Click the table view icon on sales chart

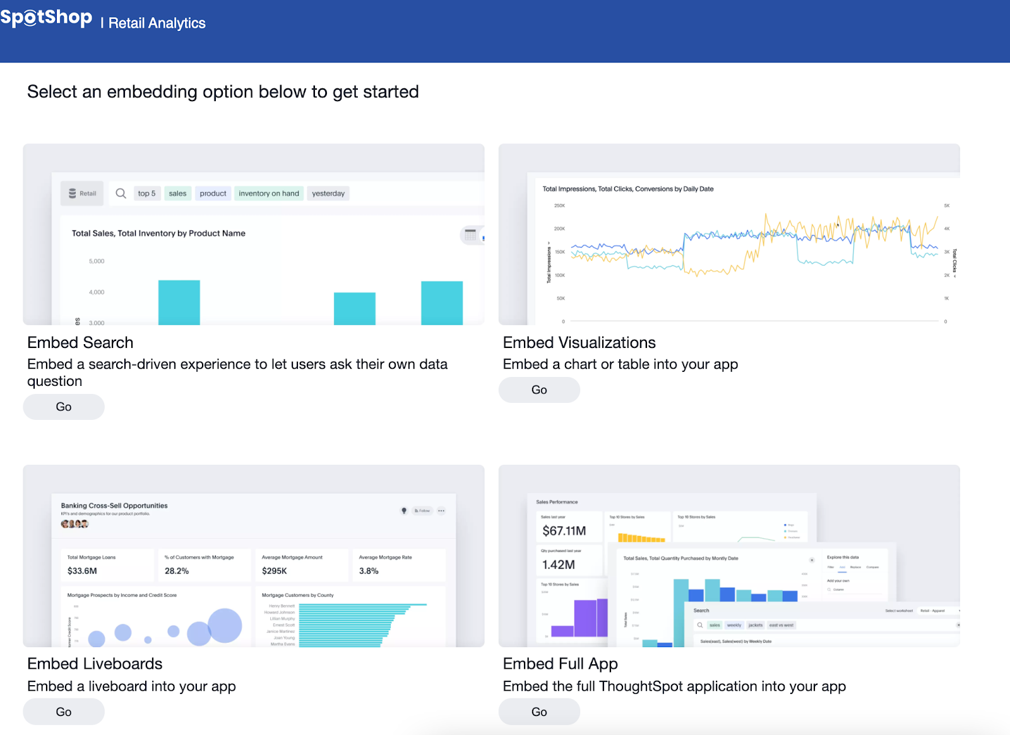470,235
